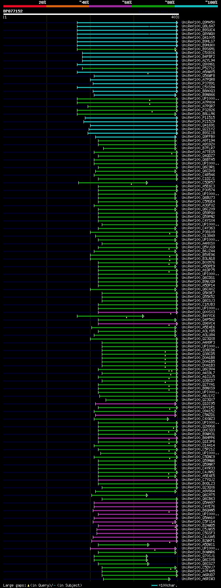Open hit UniRef100_B3LN18
221x588 pixels.
coord(198,258)
